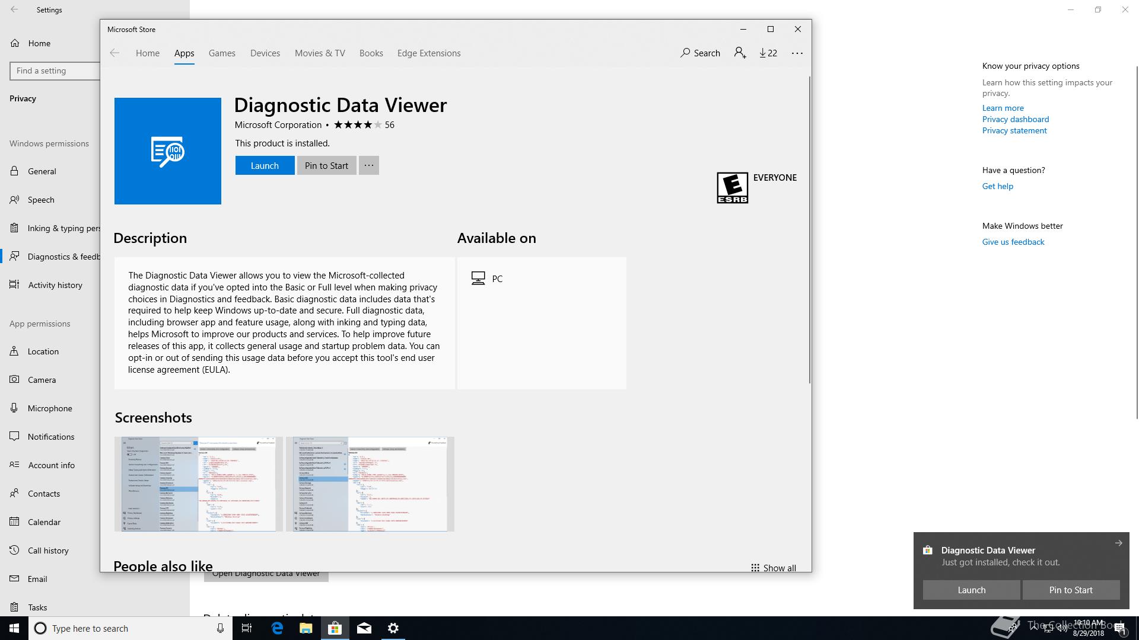Select Account info in sidebar
The width and height of the screenshot is (1139, 640).
coord(50,465)
